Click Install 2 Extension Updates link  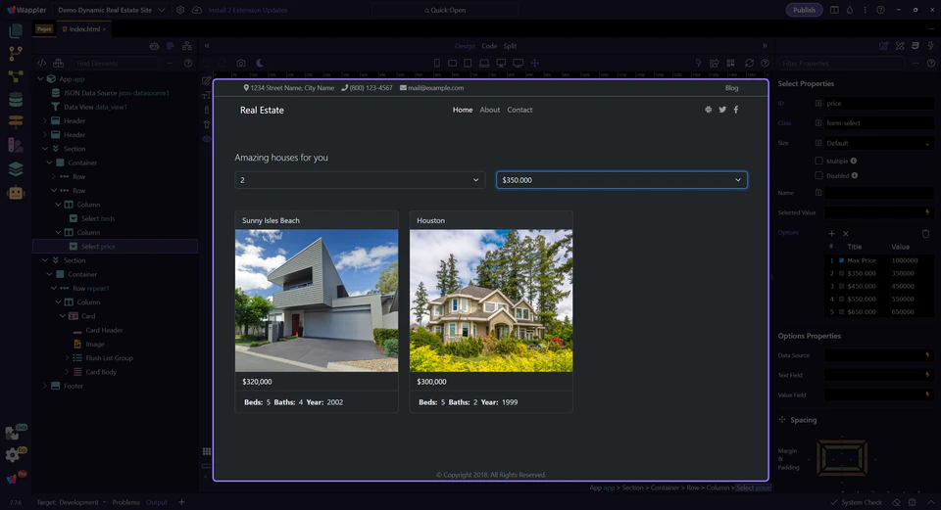[247, 10]
